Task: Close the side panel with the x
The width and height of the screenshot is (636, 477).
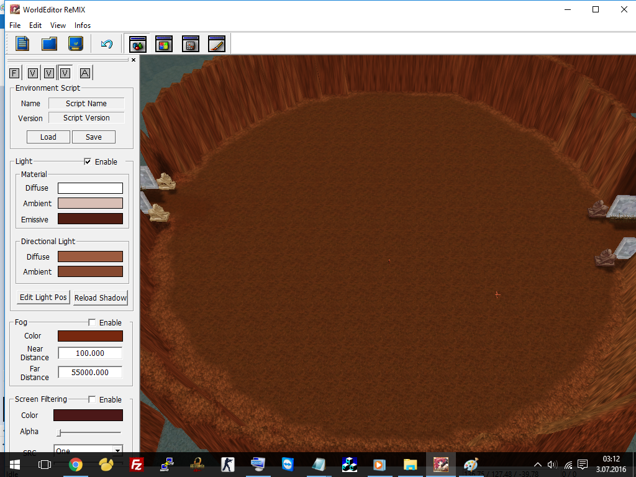Action: pos(134,60)
